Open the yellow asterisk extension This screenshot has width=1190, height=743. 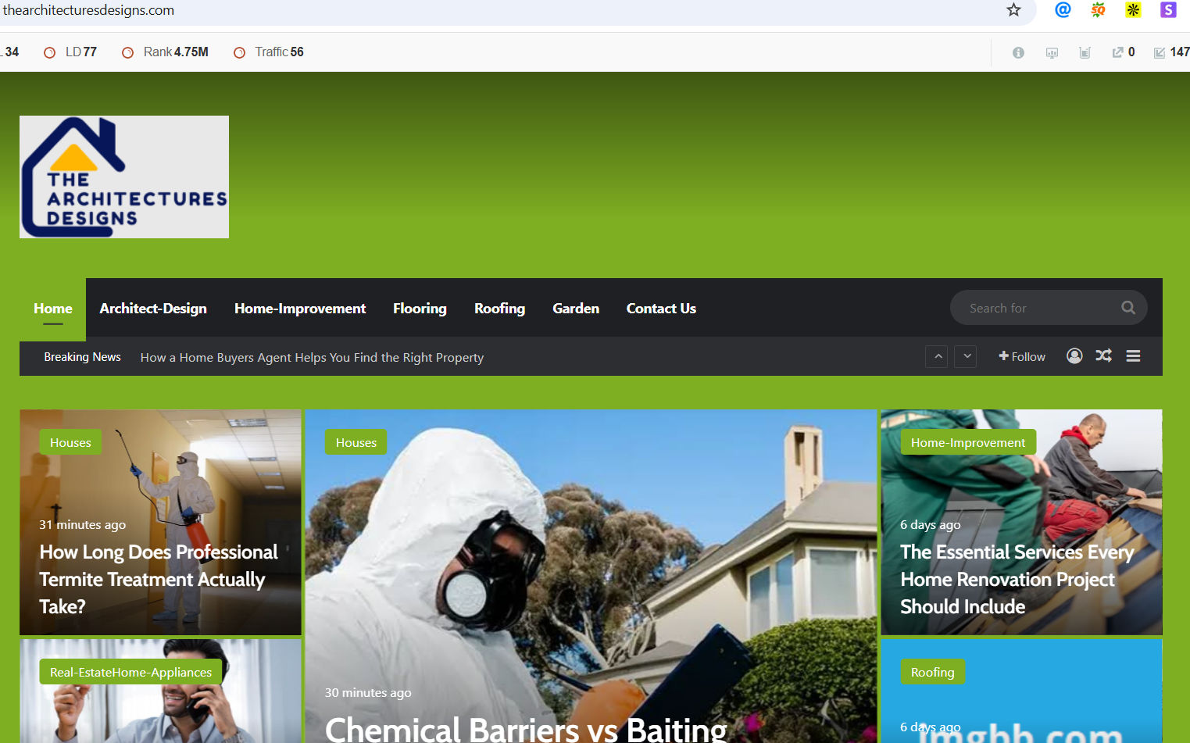tap(1133, 10)
